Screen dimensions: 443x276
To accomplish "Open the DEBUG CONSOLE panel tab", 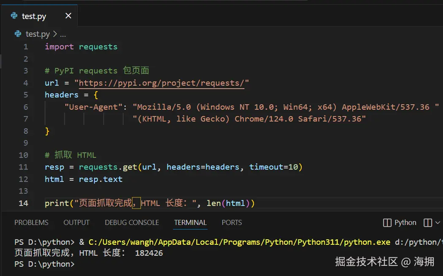I will tap(132, 222).
